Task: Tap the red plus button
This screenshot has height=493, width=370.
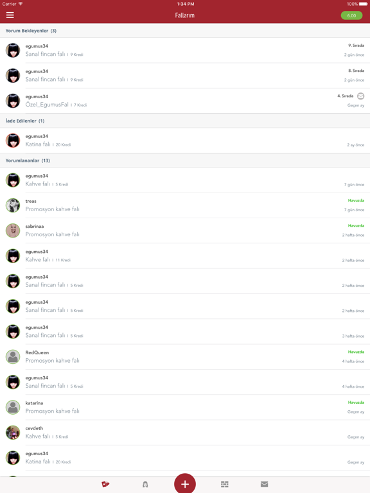Action: pyautogui.click(x=185, y=483)
